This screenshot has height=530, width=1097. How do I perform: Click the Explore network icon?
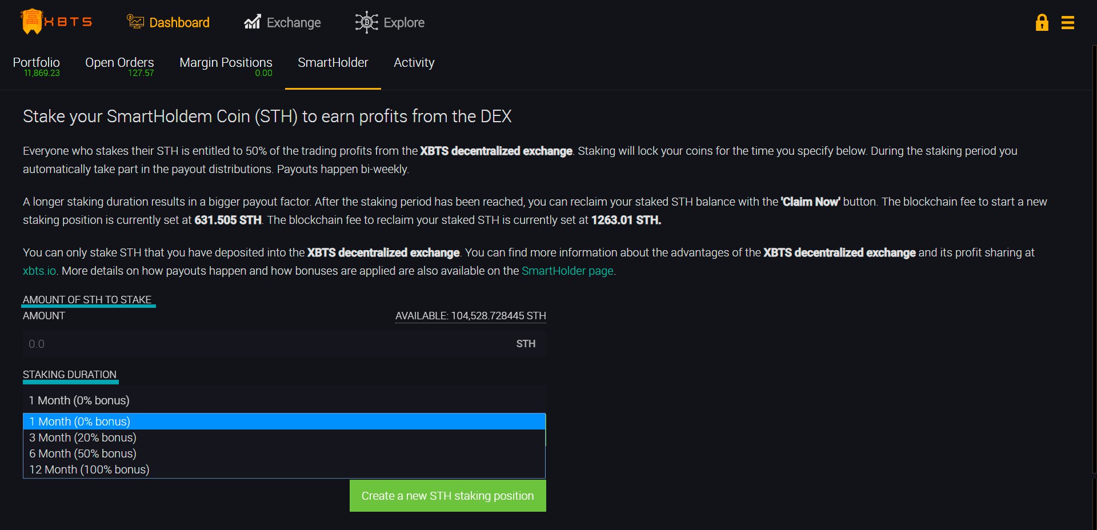coord(367,22)
